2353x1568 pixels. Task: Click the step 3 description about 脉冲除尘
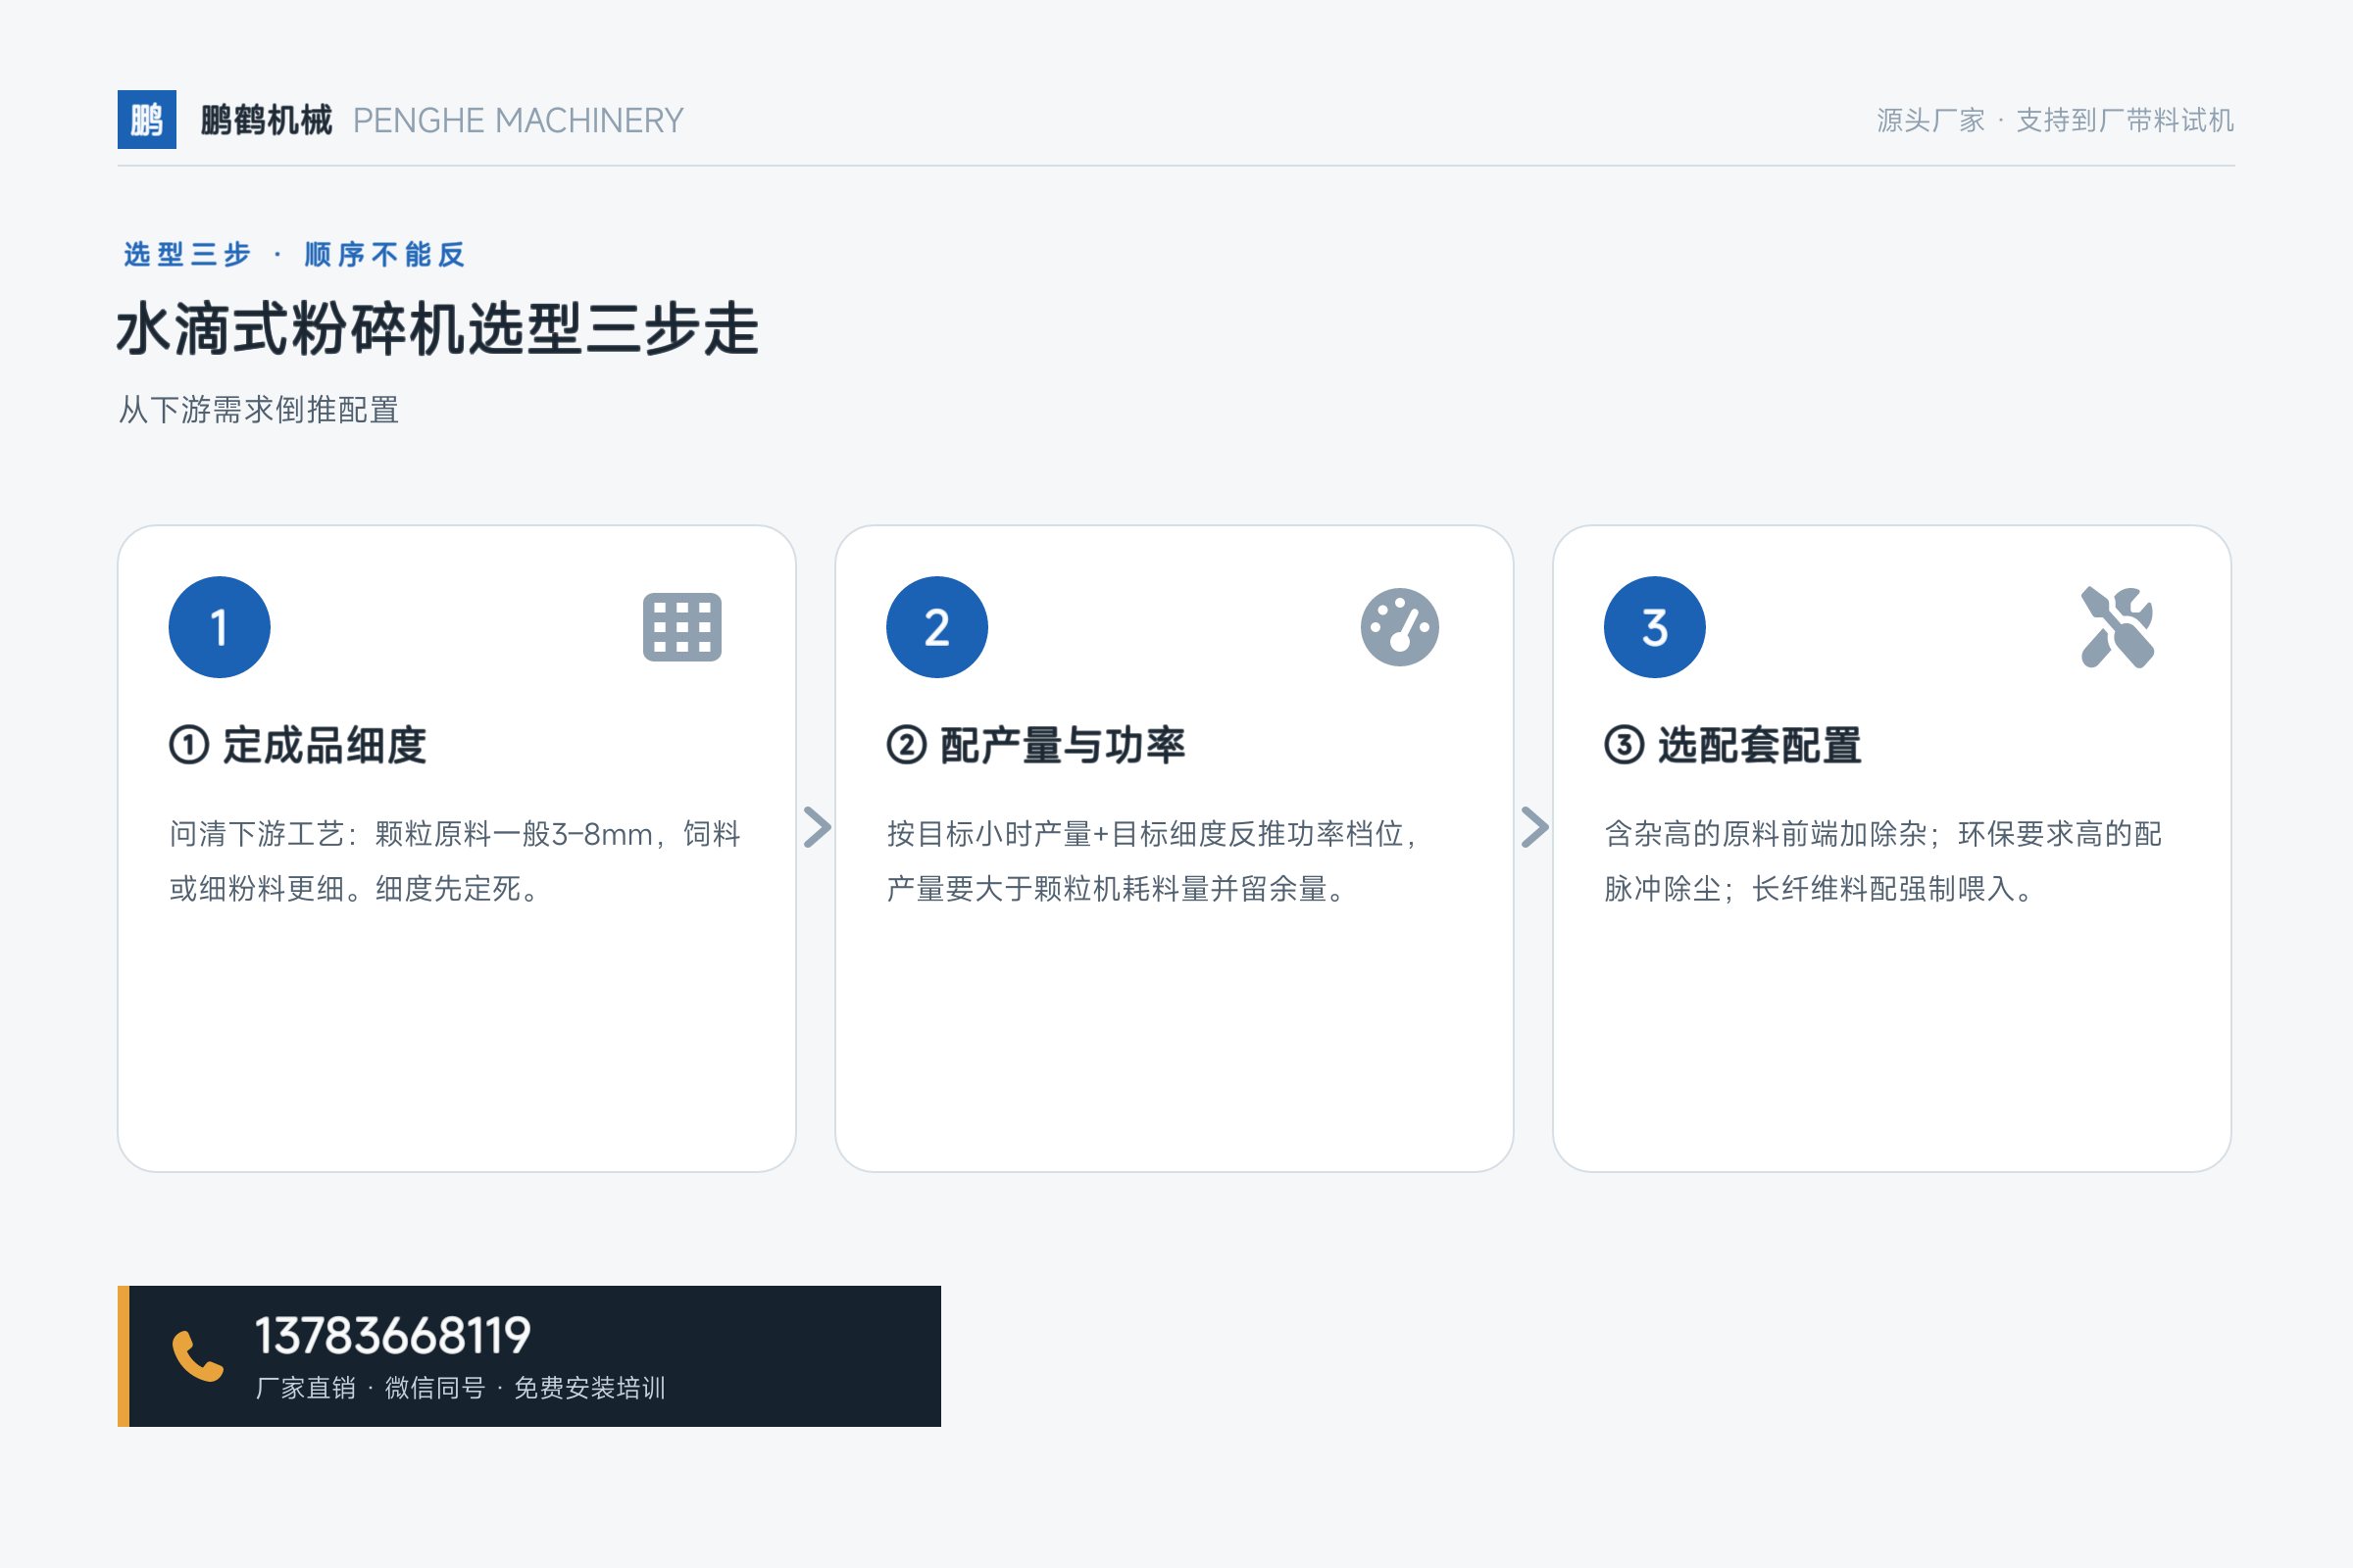click(x=1882, y=861)
